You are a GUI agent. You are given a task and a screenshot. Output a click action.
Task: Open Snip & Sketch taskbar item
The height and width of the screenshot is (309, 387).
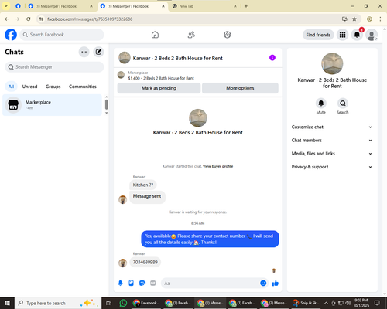(x=306, y=303)
